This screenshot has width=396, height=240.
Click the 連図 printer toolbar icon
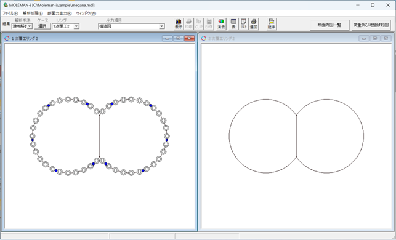point(254,24)
